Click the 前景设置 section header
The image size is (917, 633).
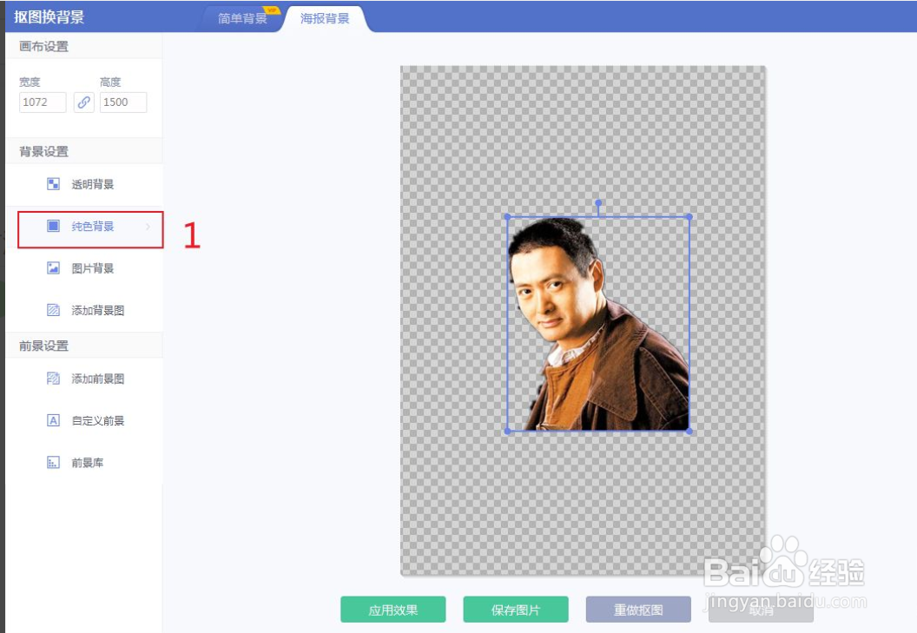pyautogui.click(x=44, y=346)
